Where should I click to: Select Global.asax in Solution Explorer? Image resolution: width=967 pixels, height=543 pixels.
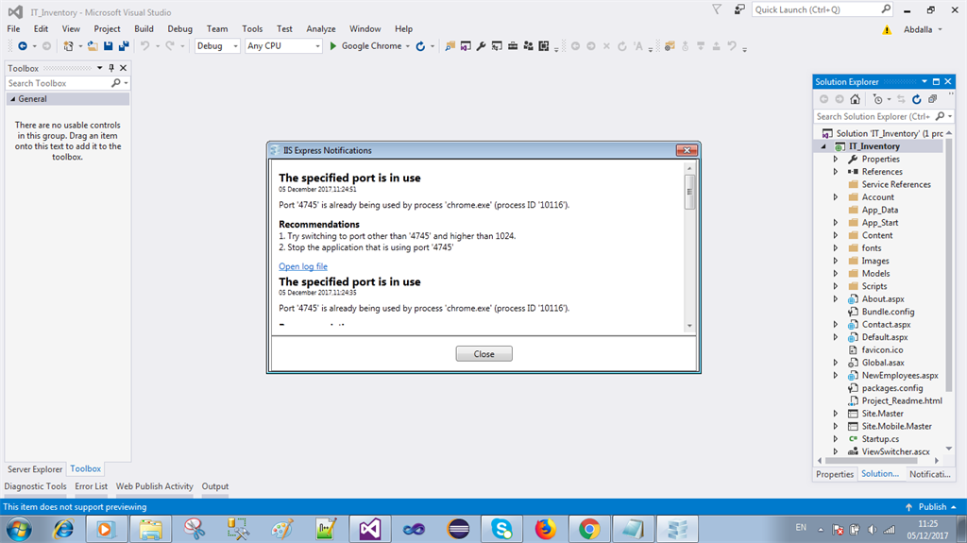pos(883,363)
